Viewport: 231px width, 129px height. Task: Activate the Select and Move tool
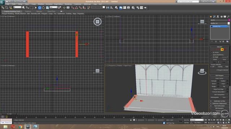(x=40, y=8)
